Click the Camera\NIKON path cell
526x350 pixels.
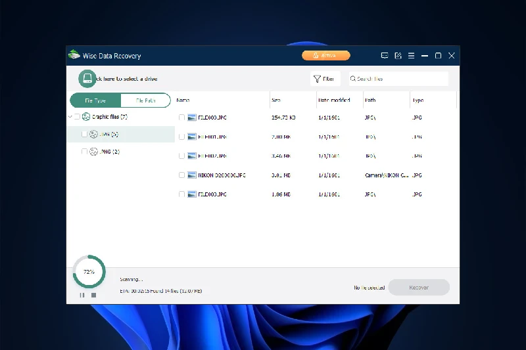[x=387, y=175]
